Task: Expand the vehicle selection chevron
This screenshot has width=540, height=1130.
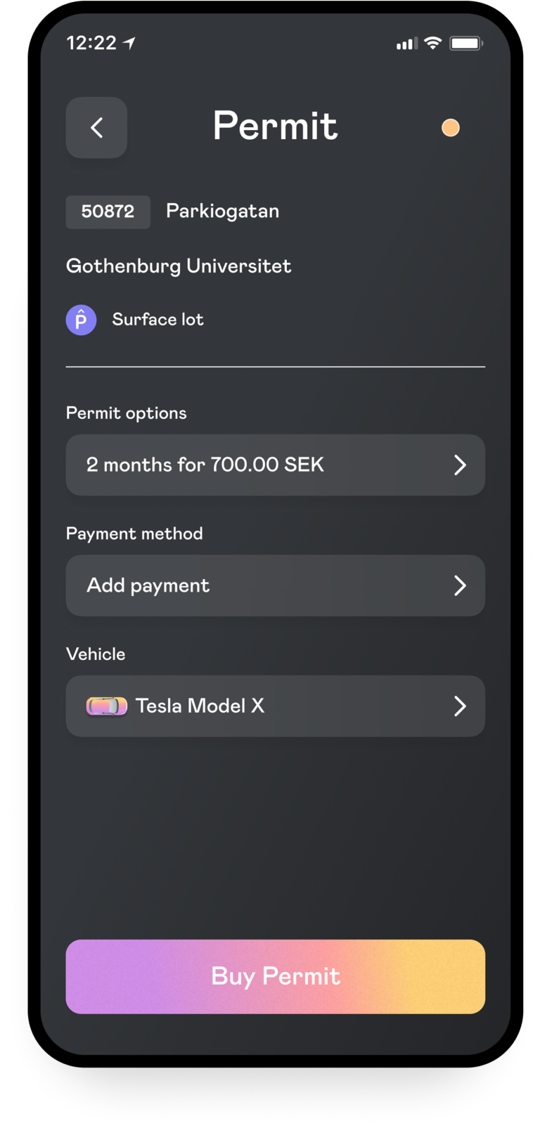Action: (460, 706)
